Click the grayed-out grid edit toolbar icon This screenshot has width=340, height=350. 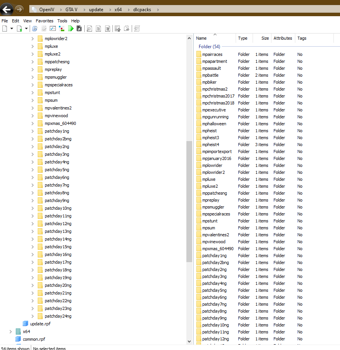[x=44, y=29]
